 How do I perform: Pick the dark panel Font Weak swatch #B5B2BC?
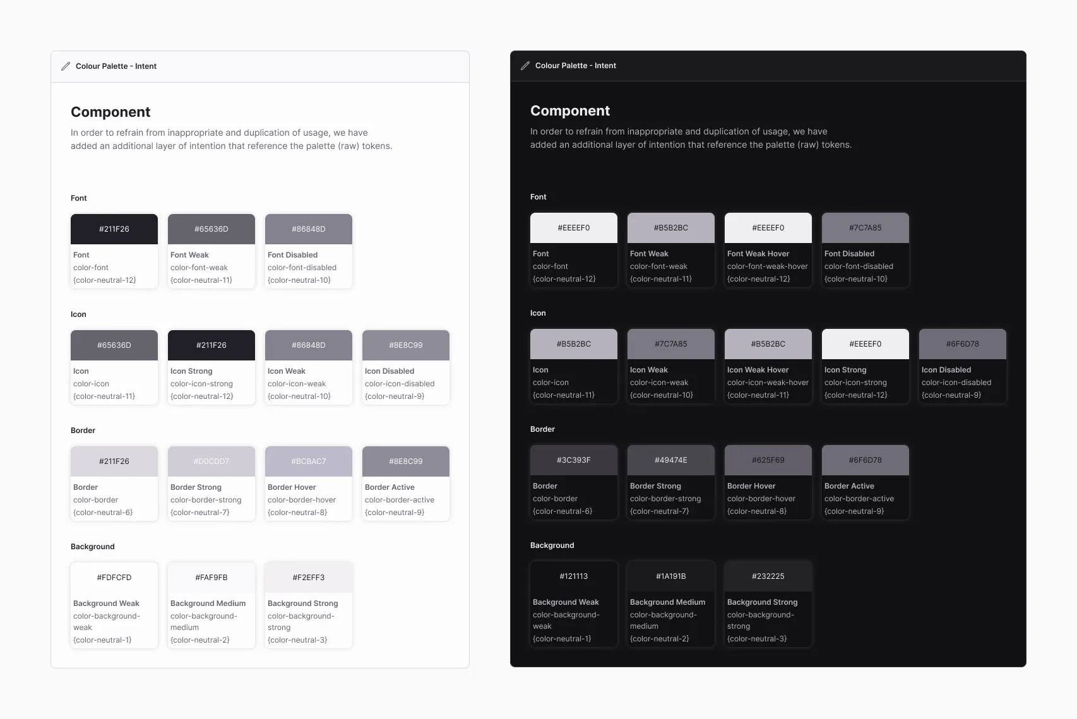pos(671,228)
